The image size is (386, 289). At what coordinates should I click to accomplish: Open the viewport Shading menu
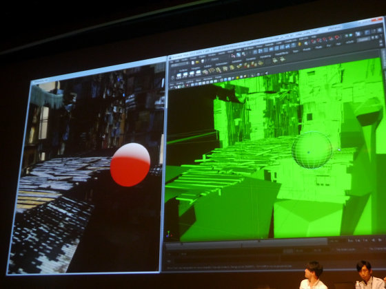coord(180,83)
